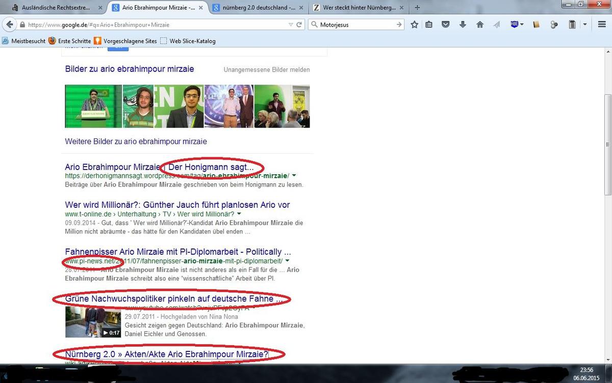Switch to the Ausländische Rechtsextre... tab
The height and width of the screenshot is (383, 612).
55,8
